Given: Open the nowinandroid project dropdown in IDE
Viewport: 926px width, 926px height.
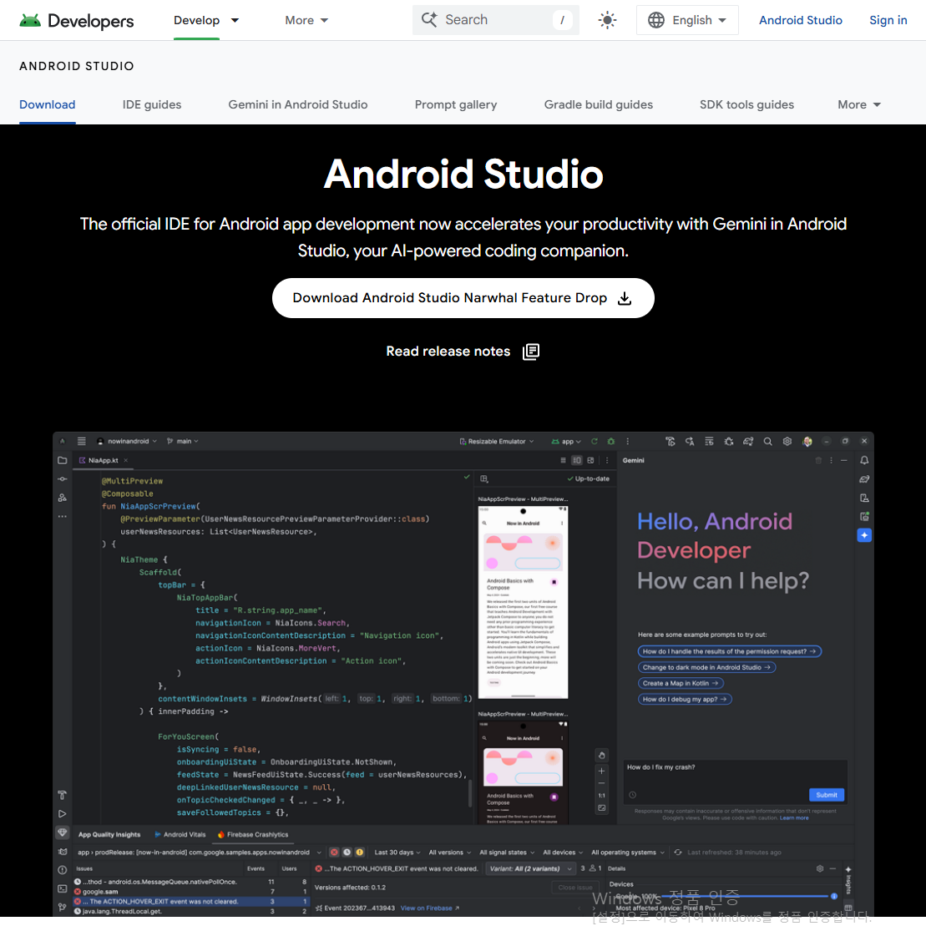Looking at the screenshot, I should coord(127,441).
